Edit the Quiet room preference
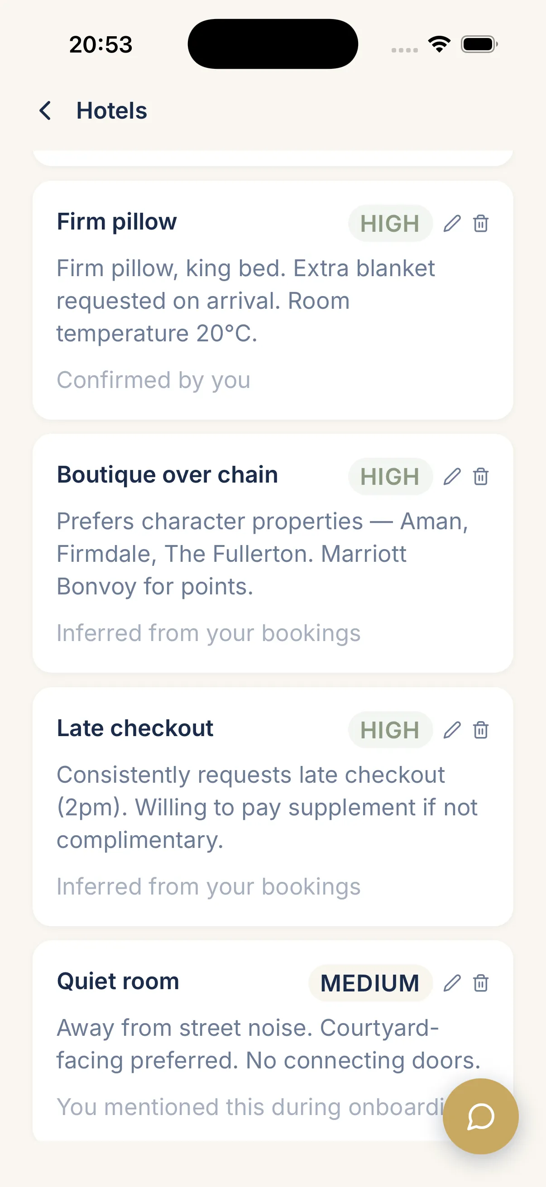The width and height of the screenshot is (546, 1187). [452, 983]
